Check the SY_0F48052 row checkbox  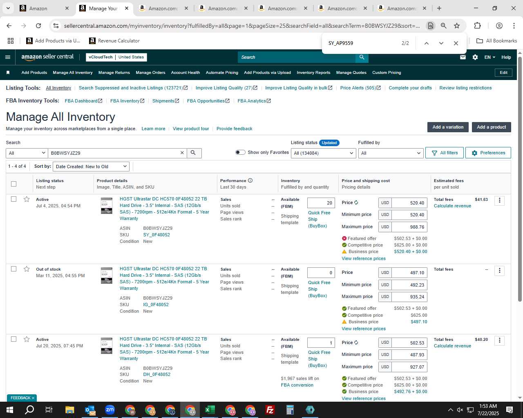13,199
